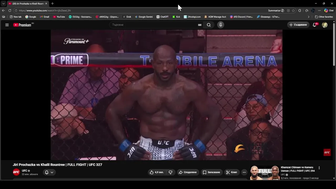
Task: Add this page to favorites star
Action: [x=293, y=10]
